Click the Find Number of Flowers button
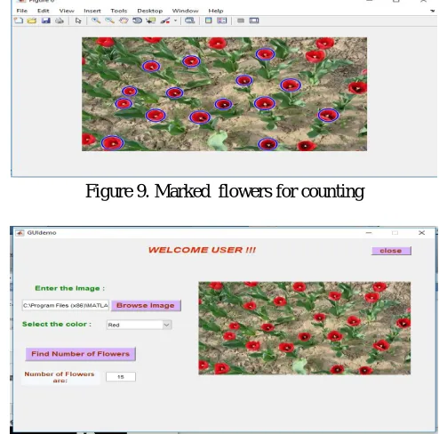439x434 pixels. 81,354
